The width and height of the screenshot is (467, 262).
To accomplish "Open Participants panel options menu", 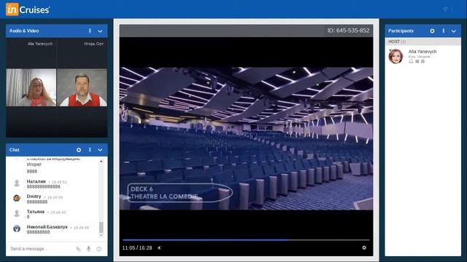I will (444, 31).
